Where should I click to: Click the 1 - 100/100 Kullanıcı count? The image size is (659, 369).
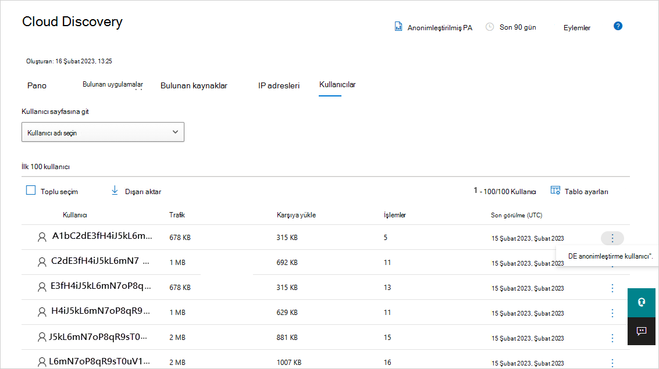point(505,191)
